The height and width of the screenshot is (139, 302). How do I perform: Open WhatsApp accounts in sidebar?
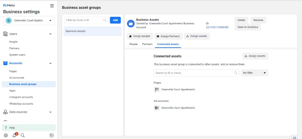click(21, 104)
